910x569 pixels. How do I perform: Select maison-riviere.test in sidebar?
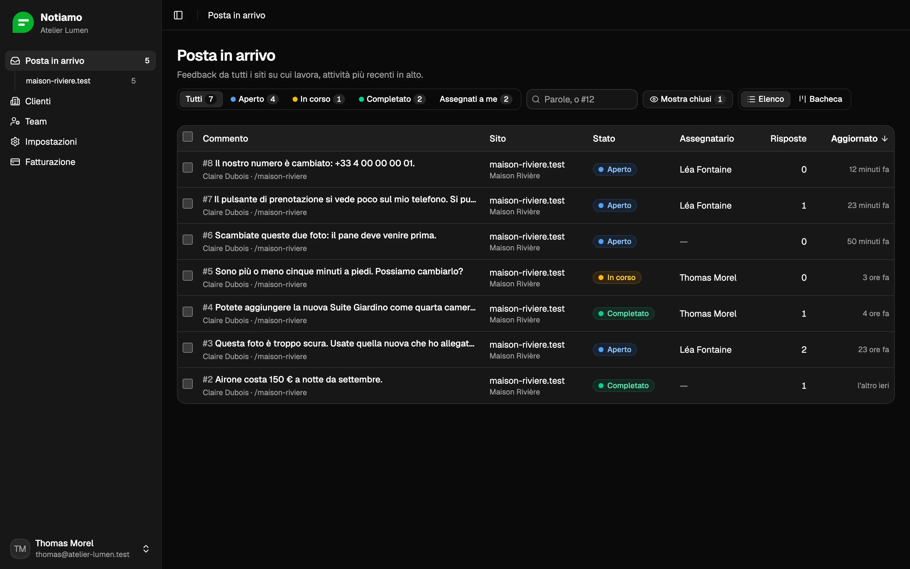81,81
